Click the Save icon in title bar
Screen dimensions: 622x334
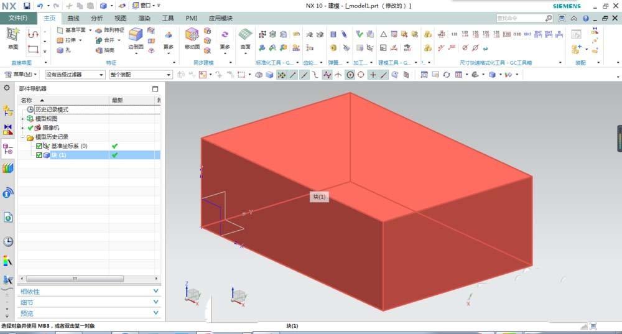tap(27, 6)
